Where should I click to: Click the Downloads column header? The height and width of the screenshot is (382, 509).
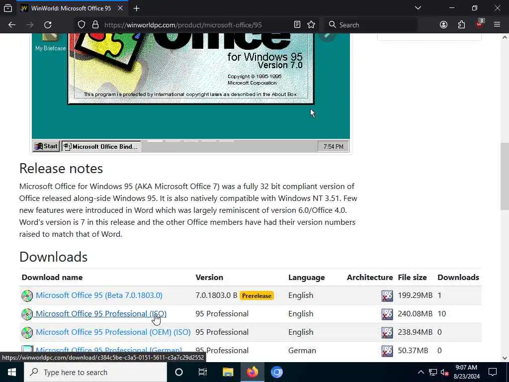pos(458,278)
